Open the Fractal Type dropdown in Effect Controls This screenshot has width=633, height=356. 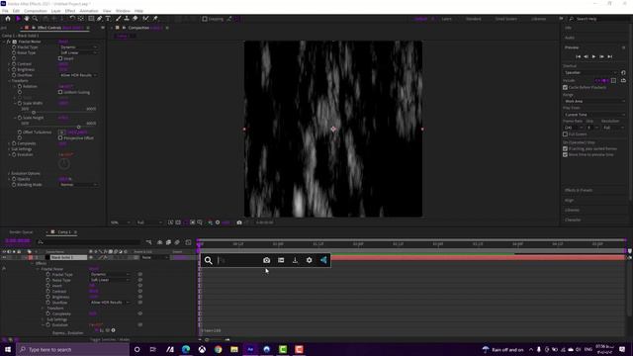79,47
